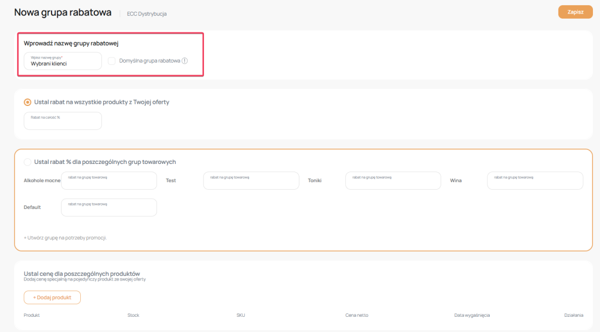This screenshot has width=600, height=332.
Task: Click the Toniki group discount input
Action: point(393,181)
